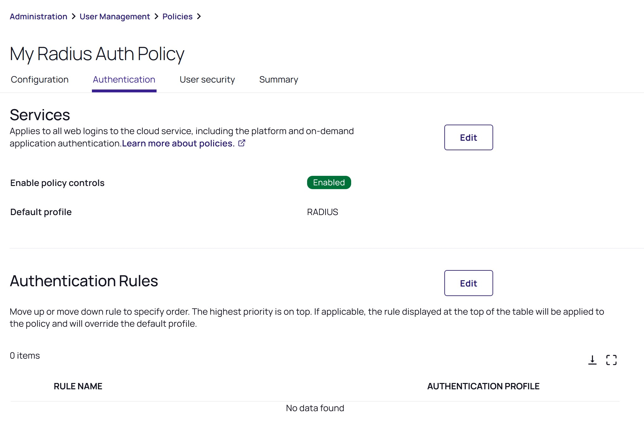Viewport: 644px width, 426px height.
Task: Edit the Services section
Action: pos(468,138)
